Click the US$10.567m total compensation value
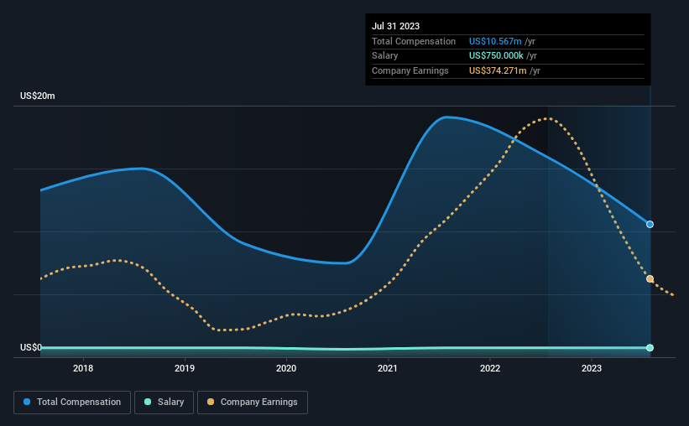The width and height of the screenshot is (689, 426). tap(495, 41)
